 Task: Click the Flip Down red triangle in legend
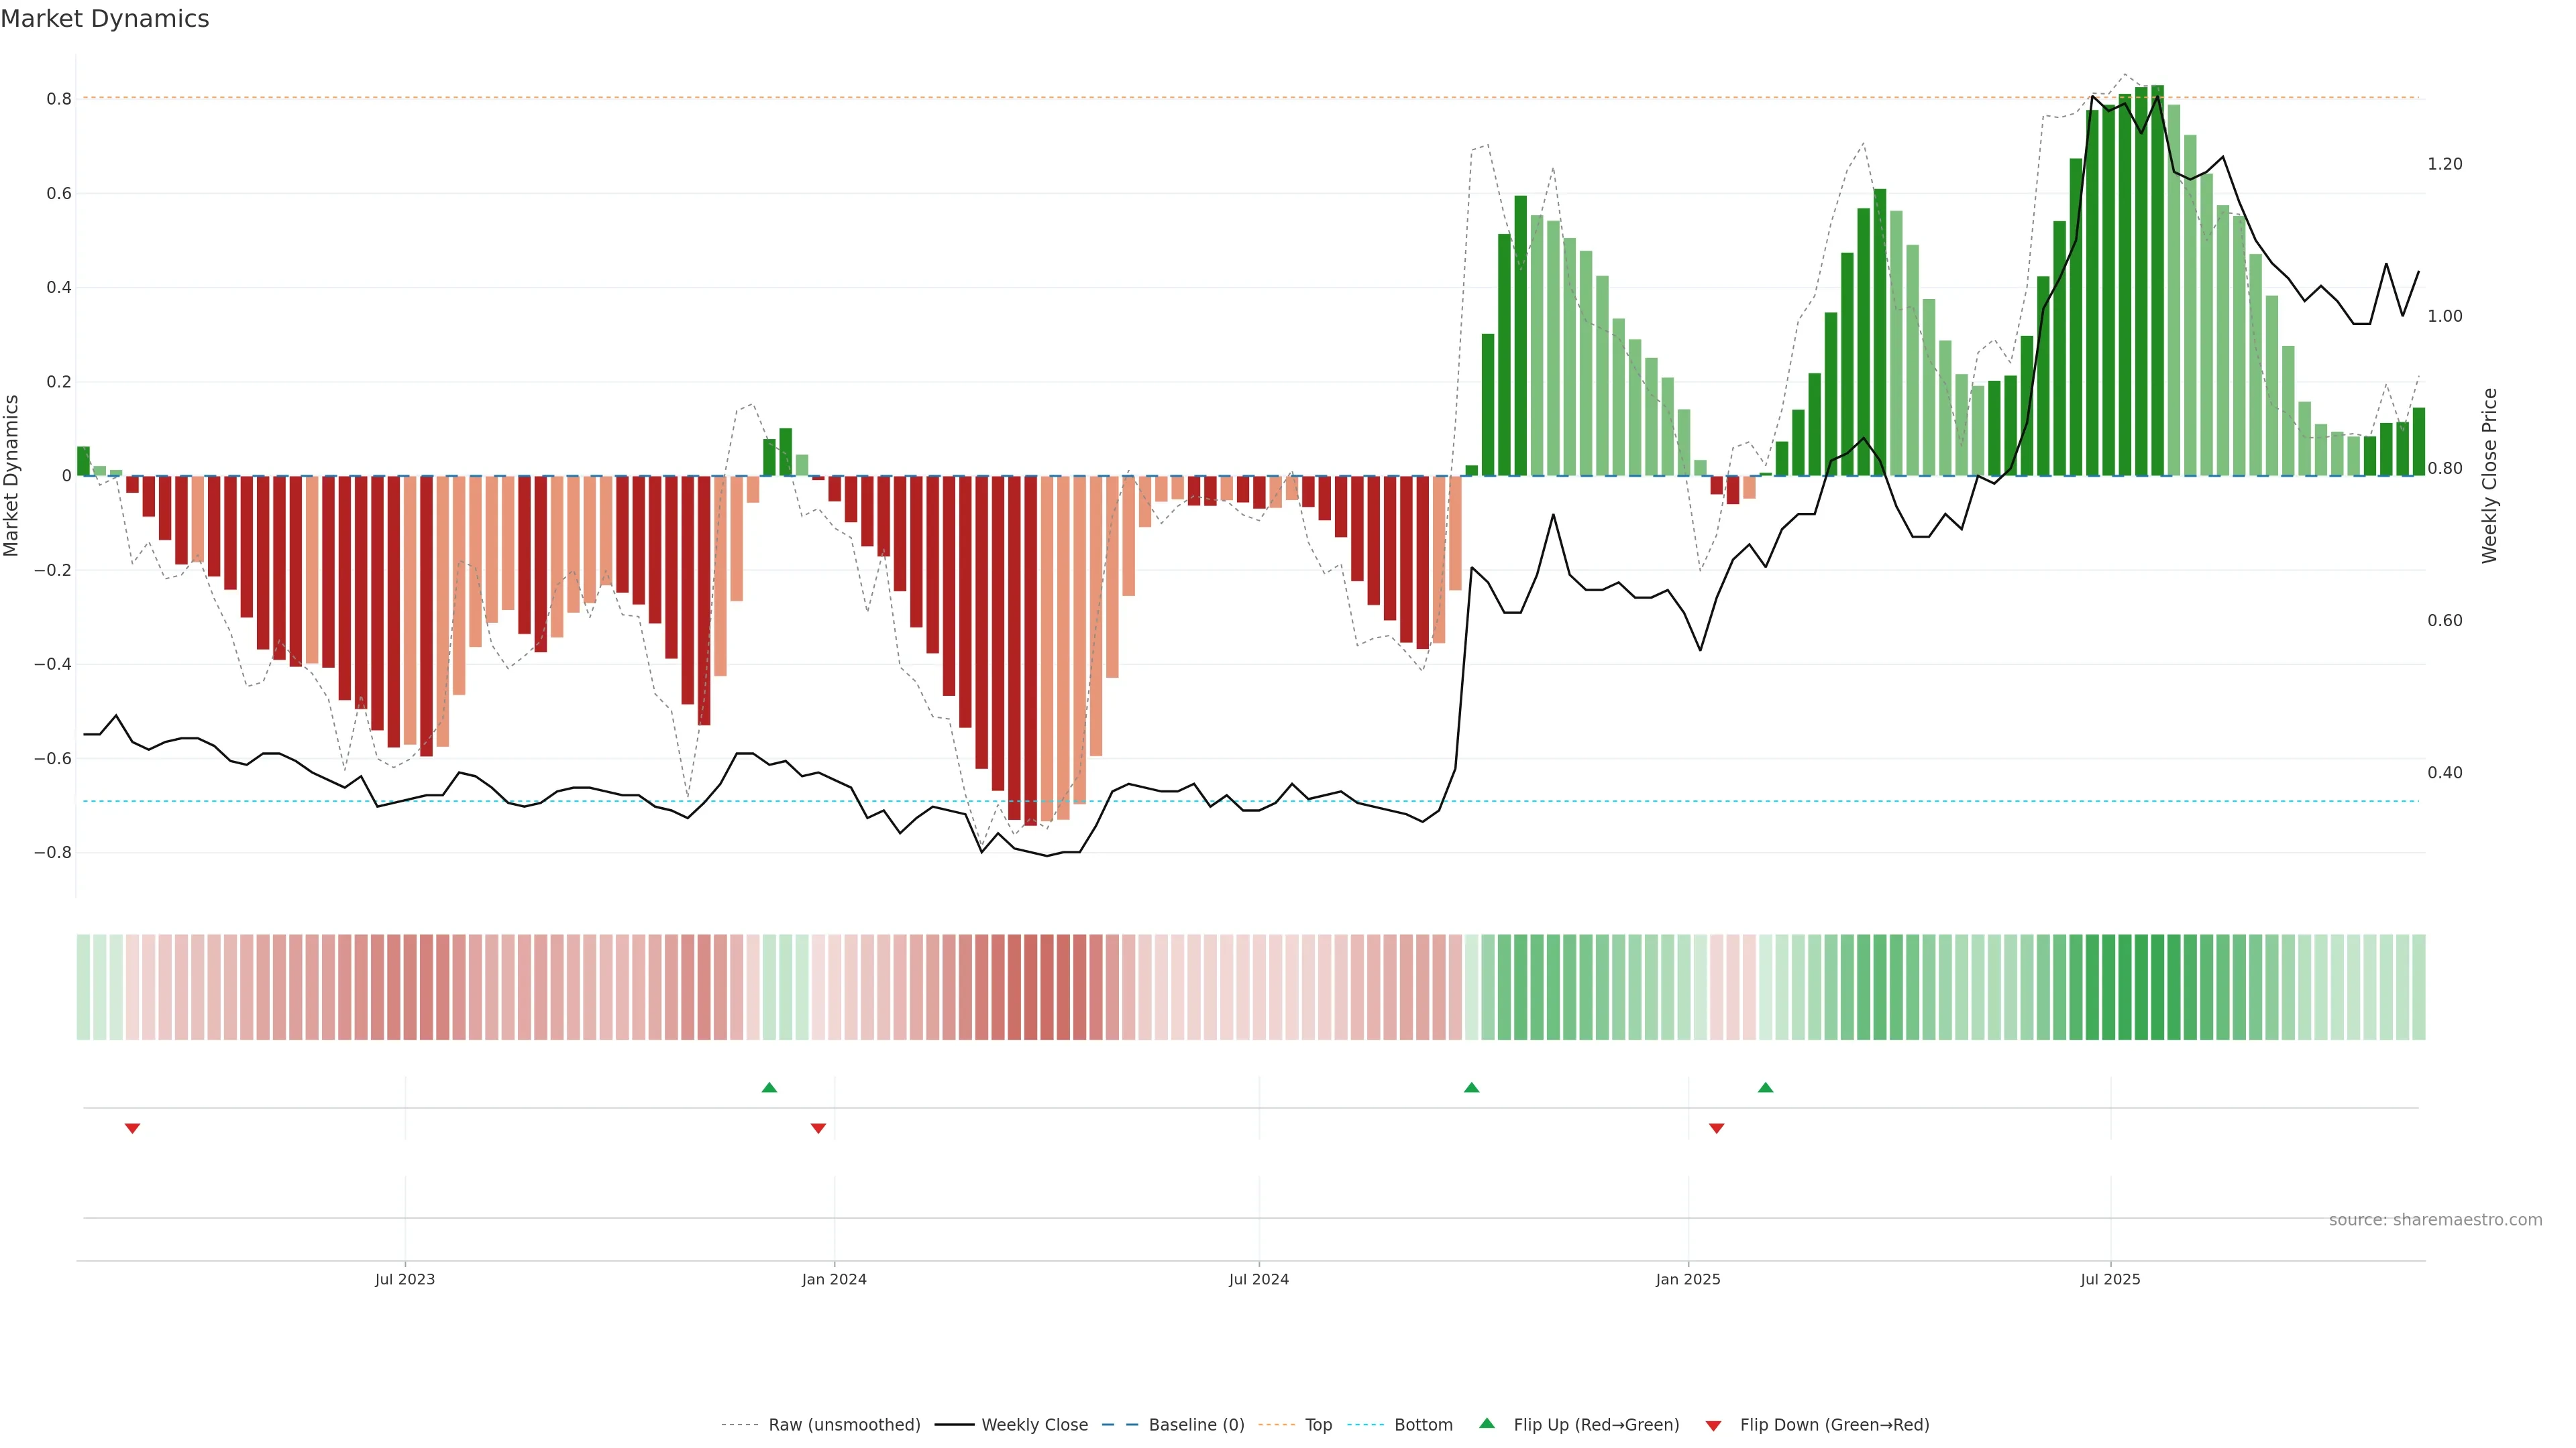click(1713, 1425)
